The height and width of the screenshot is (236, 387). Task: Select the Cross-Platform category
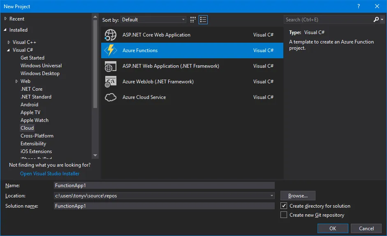click(x=37, y=136)
